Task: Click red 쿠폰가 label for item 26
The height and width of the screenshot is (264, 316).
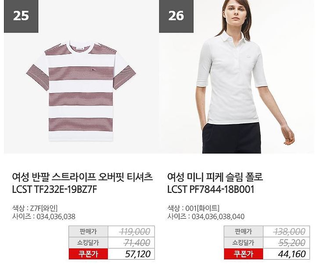Action: (244, 254)
